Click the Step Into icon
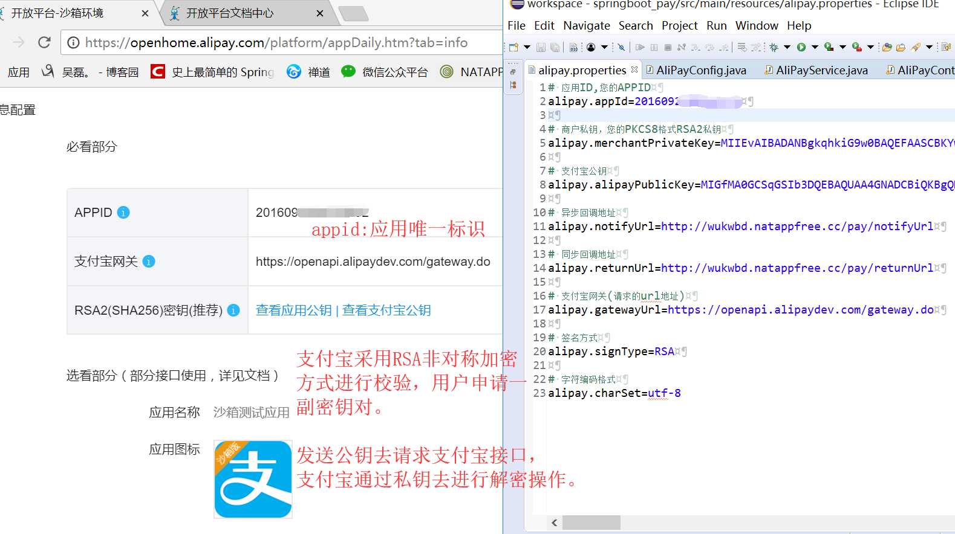 click(x=696, y=47)
